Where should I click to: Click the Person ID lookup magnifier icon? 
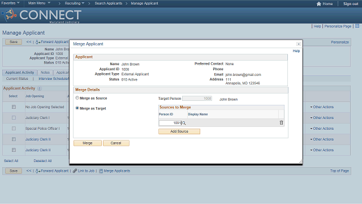pos(184,123)
